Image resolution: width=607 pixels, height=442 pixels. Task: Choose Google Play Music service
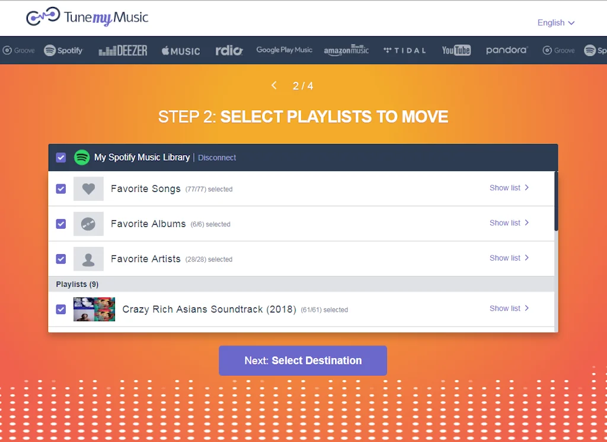[284, 50]
